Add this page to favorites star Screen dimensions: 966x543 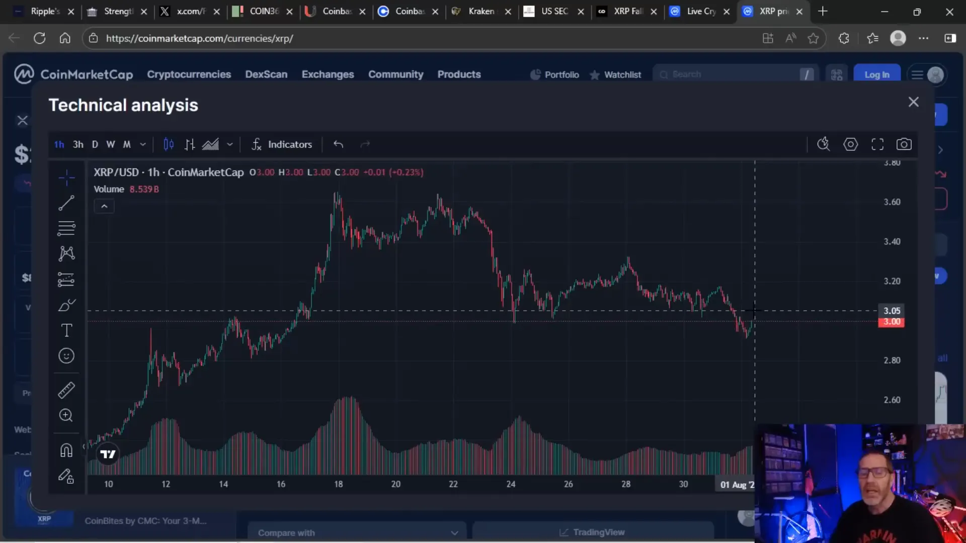click(x=813, y=38)
